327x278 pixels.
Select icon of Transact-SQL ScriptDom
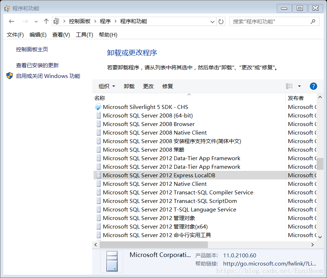[x=99, y=201]
